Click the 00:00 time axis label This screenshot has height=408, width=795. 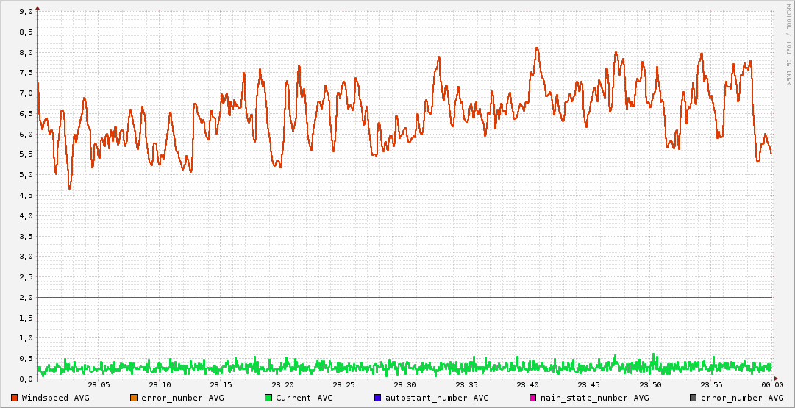click(772, 386)
